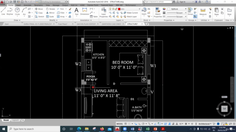Screen dimensions: 236x132
Task: Click the keyword search field
Action: (158, 2)
